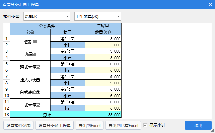215x133 pixels.
Task: Open the 给排水 component type dropdown
Action: (47, 17)
